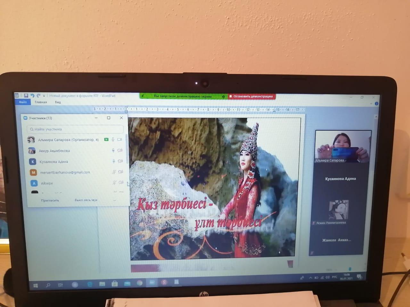Open notification center on taskbar
Viewport: 410px width, 307px height.
[359, 276]
